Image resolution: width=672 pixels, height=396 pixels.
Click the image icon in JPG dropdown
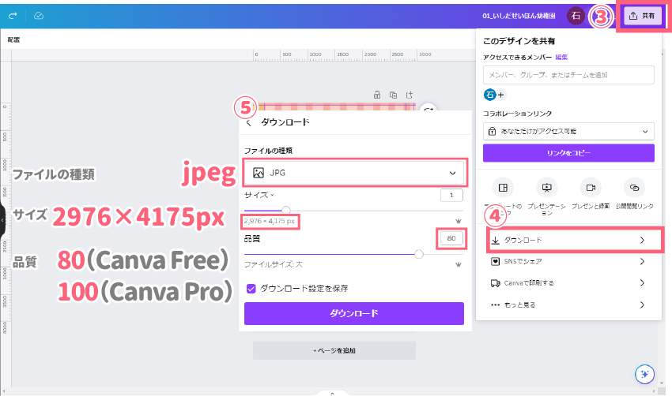259,173
